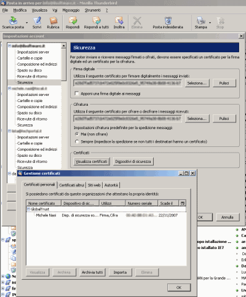Collapse the third account tree node

click(x=9, y=131)
